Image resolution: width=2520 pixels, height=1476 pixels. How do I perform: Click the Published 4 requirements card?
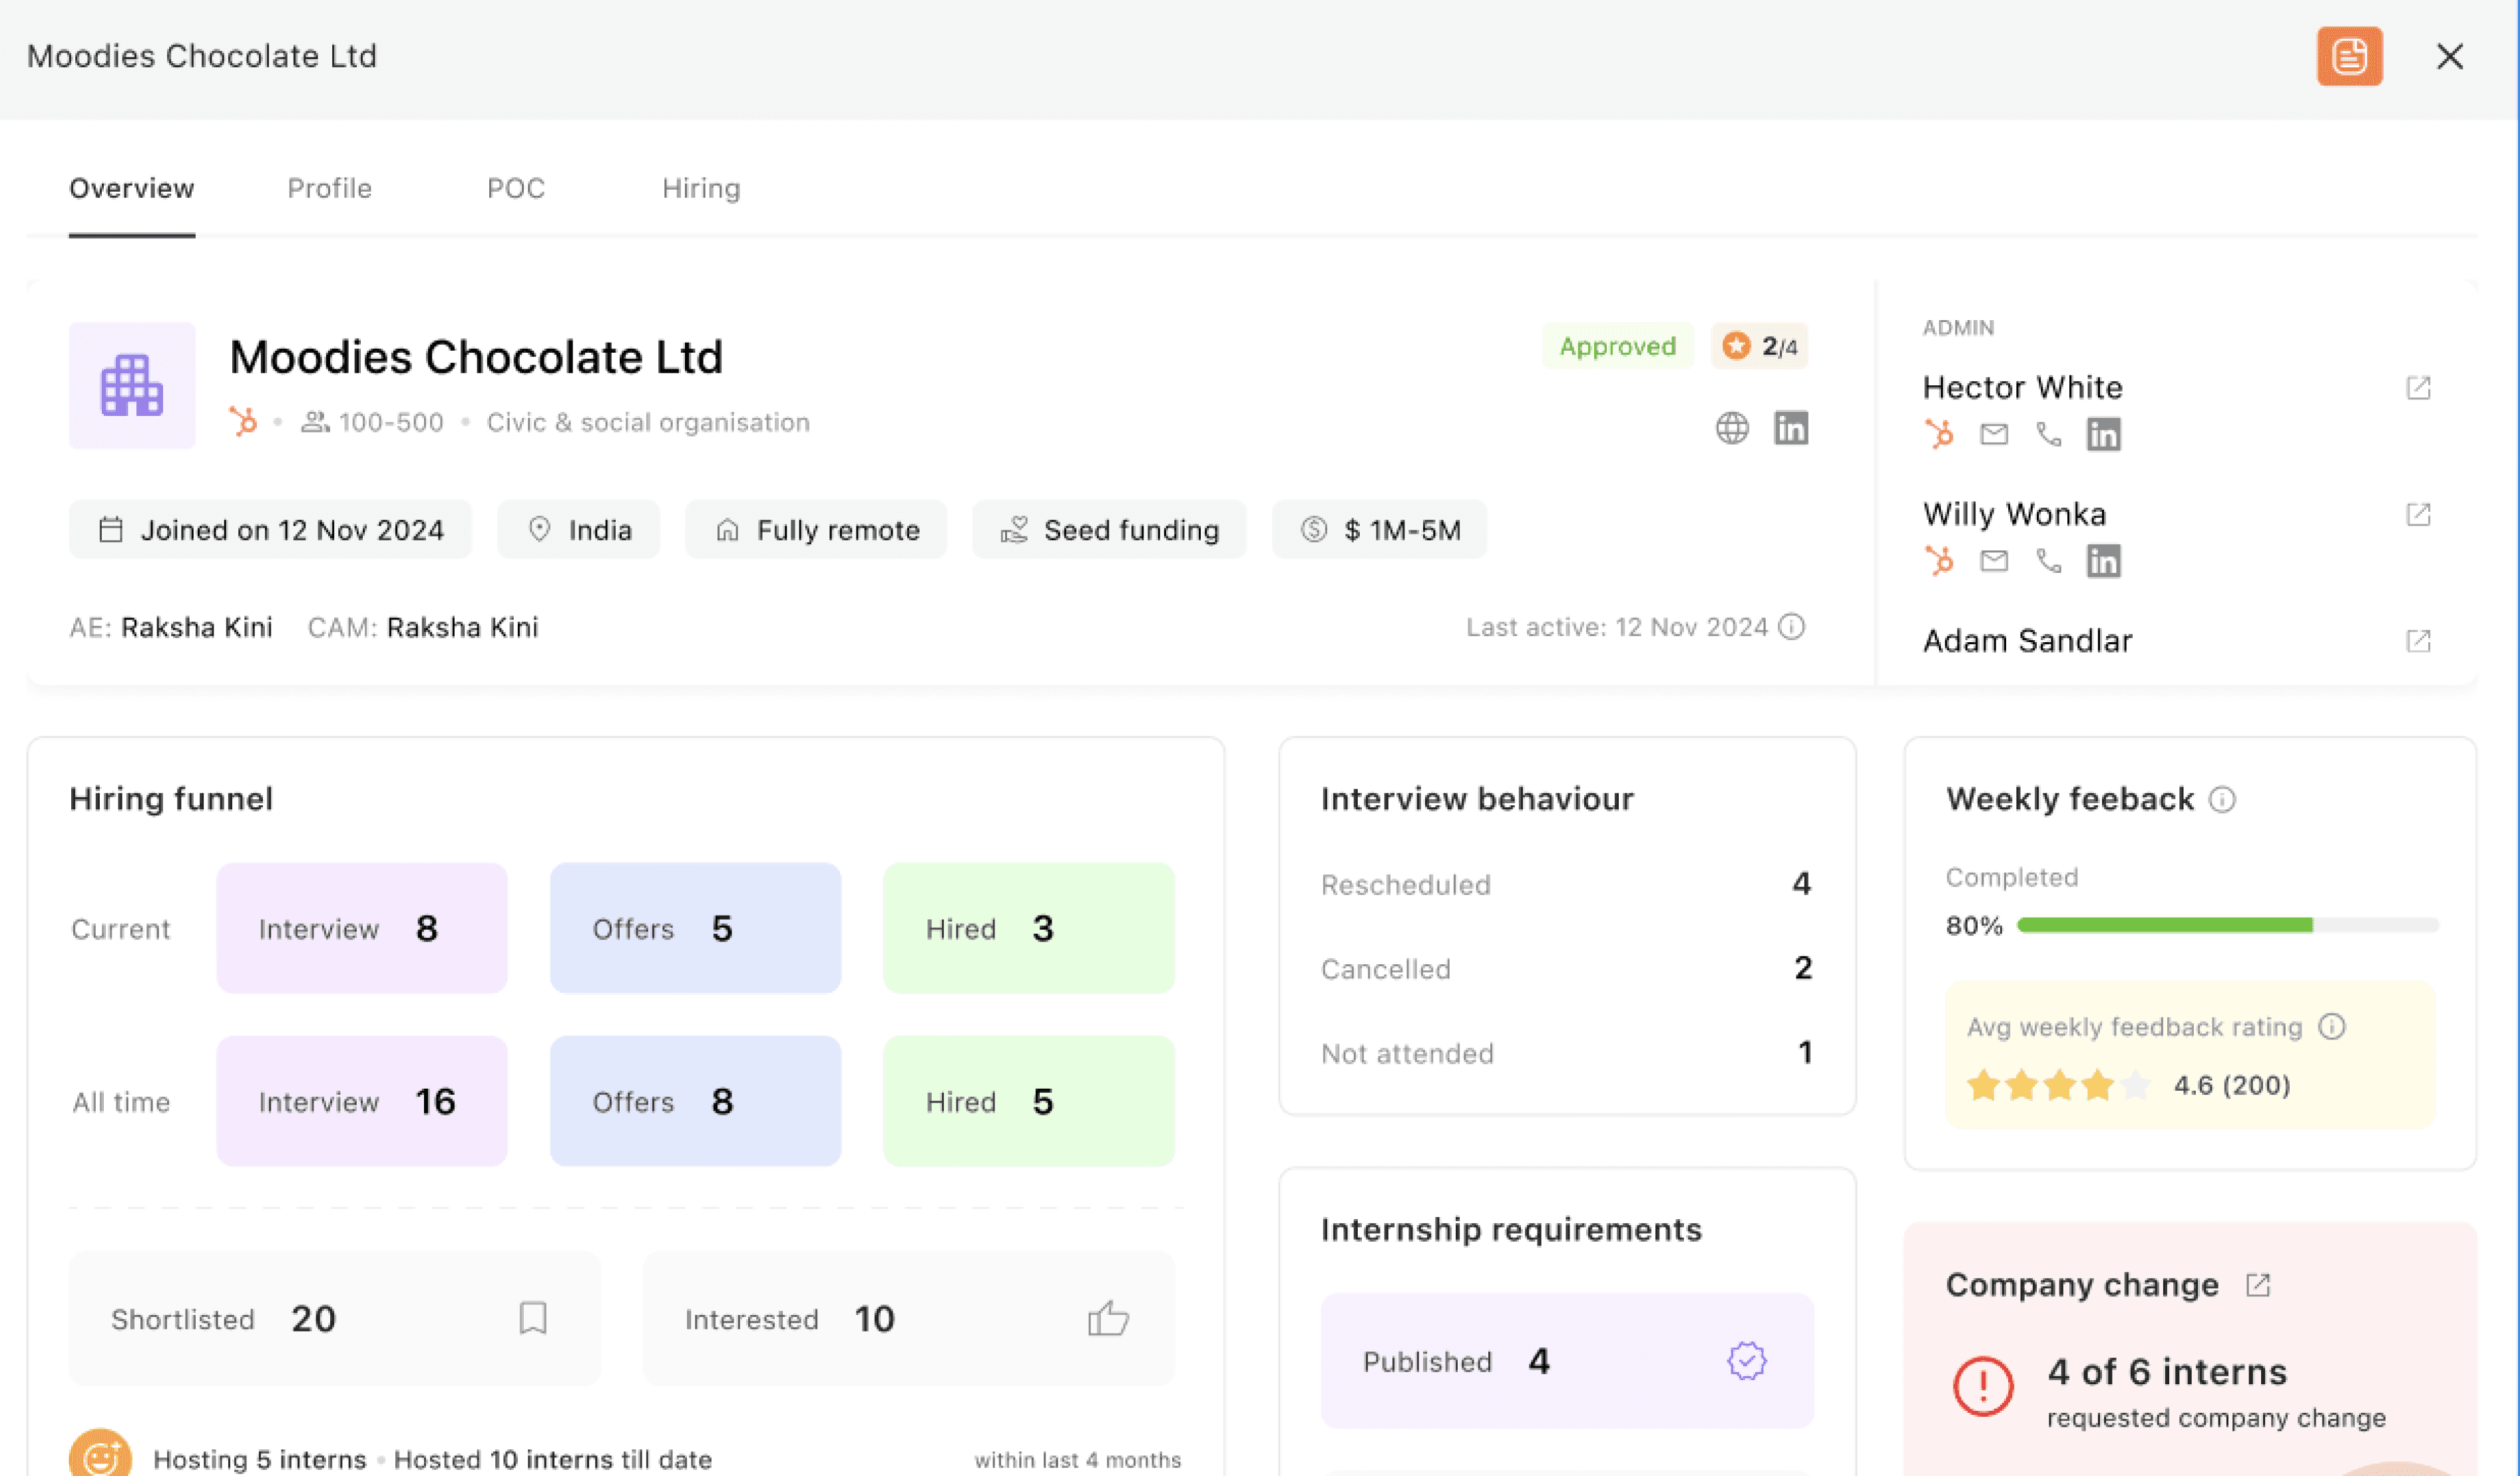1566,1361
